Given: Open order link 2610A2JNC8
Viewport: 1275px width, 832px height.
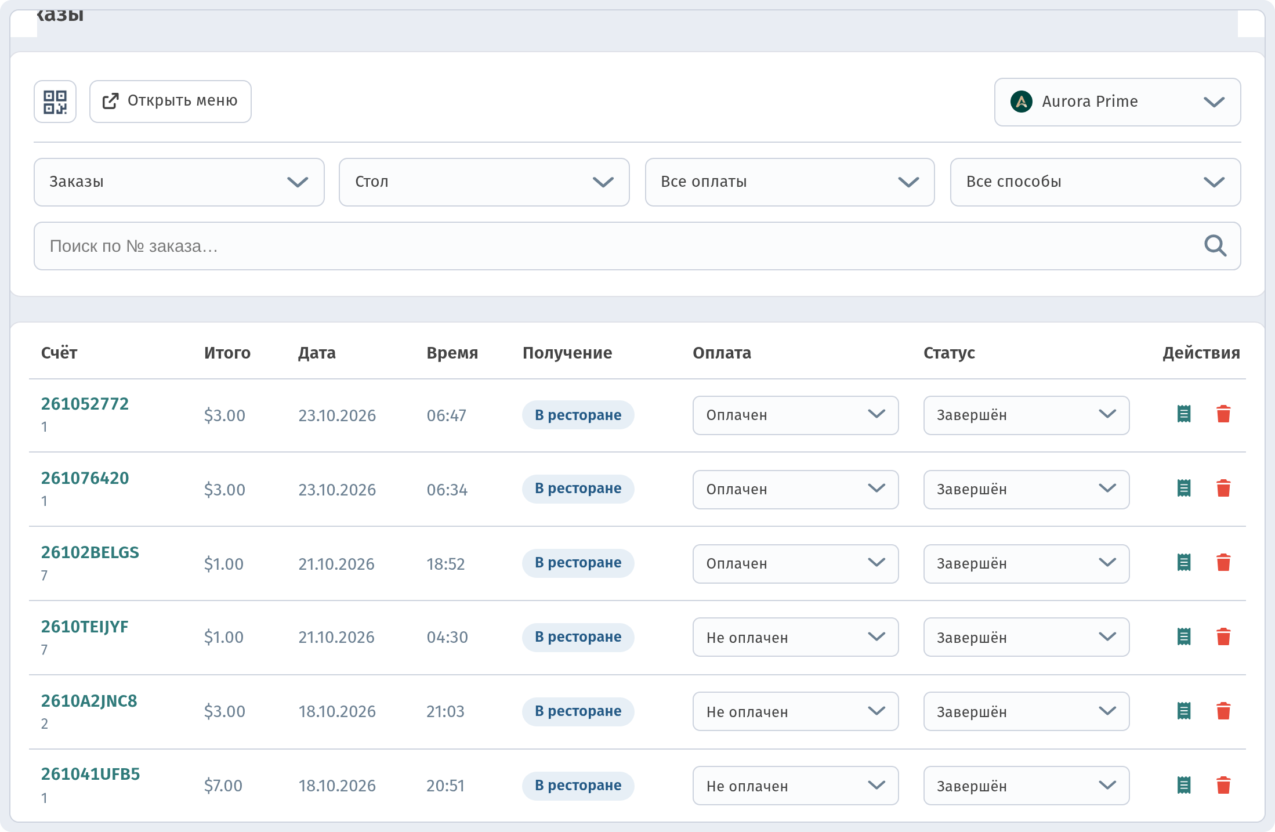Looking at the screenshot, I should (89, 701).
